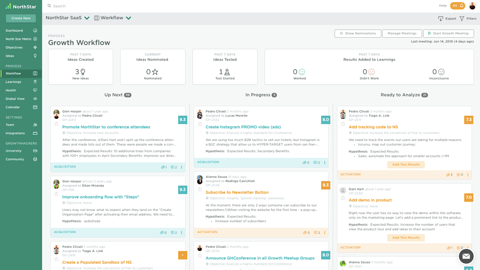Open Filters funnel icon
This screenshot has height=270, width=480.
point(462,18)
